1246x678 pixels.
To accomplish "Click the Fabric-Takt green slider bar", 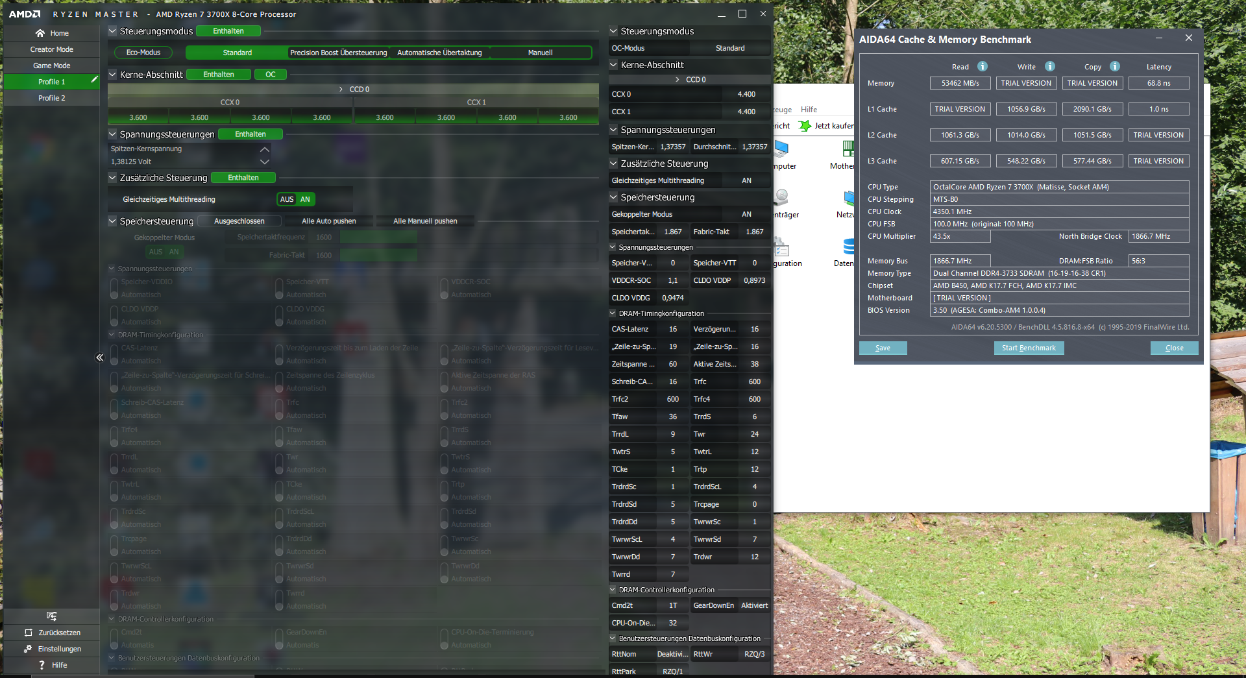I will point(378,255).
